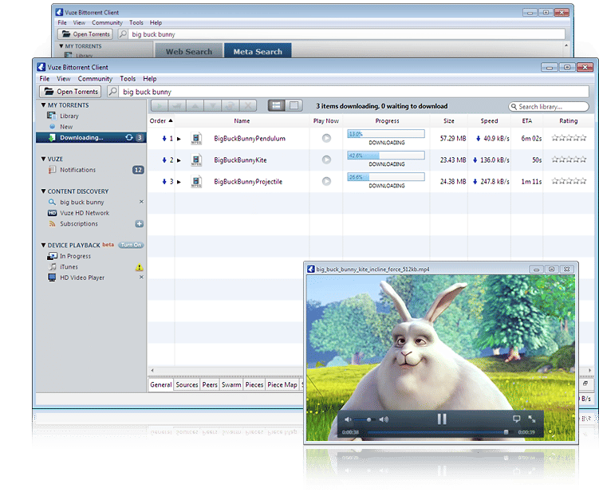This screenshot has height=496, width=599.
Task: Click the Downloading count badge showing 3
Action: tap(140, 137)
